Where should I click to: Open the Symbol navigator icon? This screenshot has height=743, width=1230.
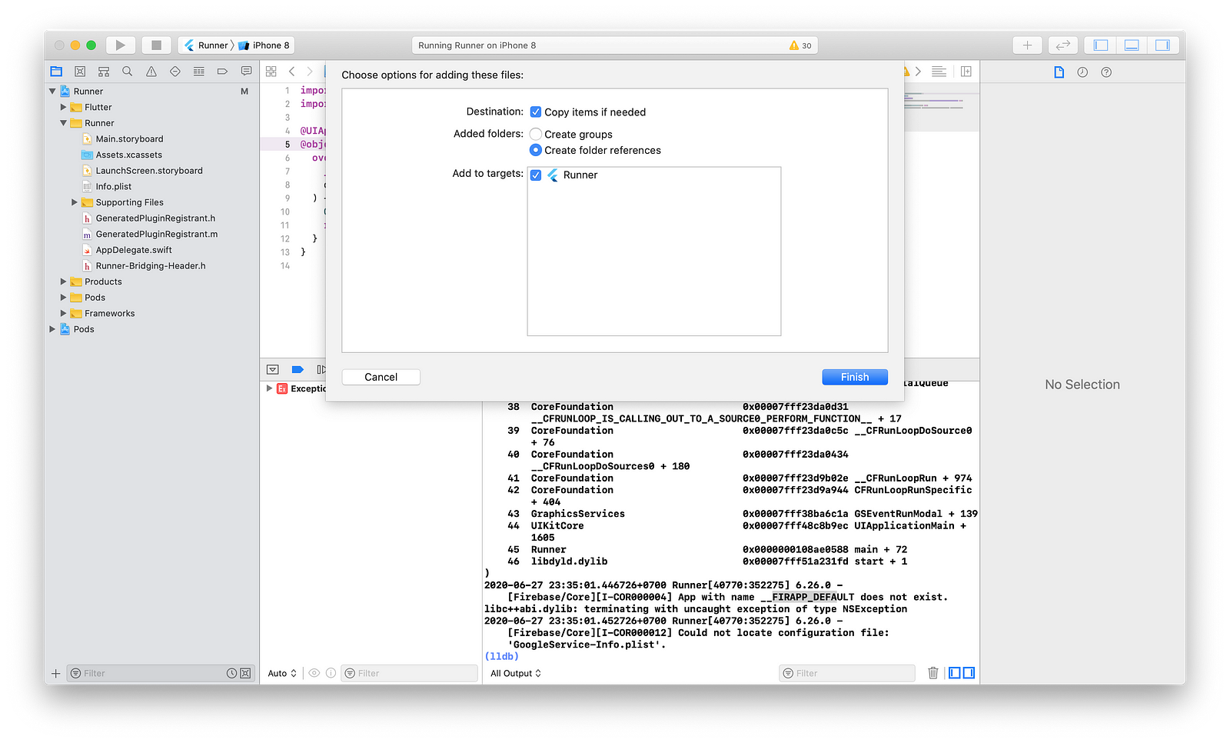pyautogui.click(x=104, y=72)
